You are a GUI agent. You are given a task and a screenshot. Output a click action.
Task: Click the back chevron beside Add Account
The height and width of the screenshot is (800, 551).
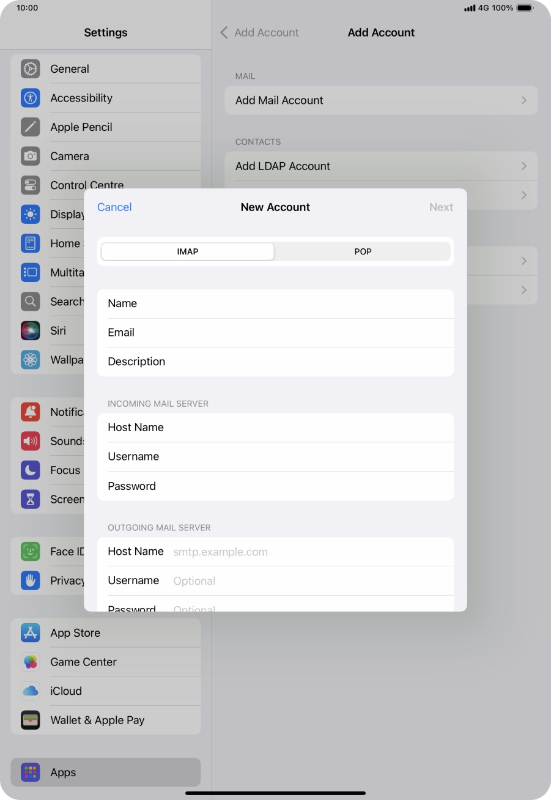tap(224, 32)
